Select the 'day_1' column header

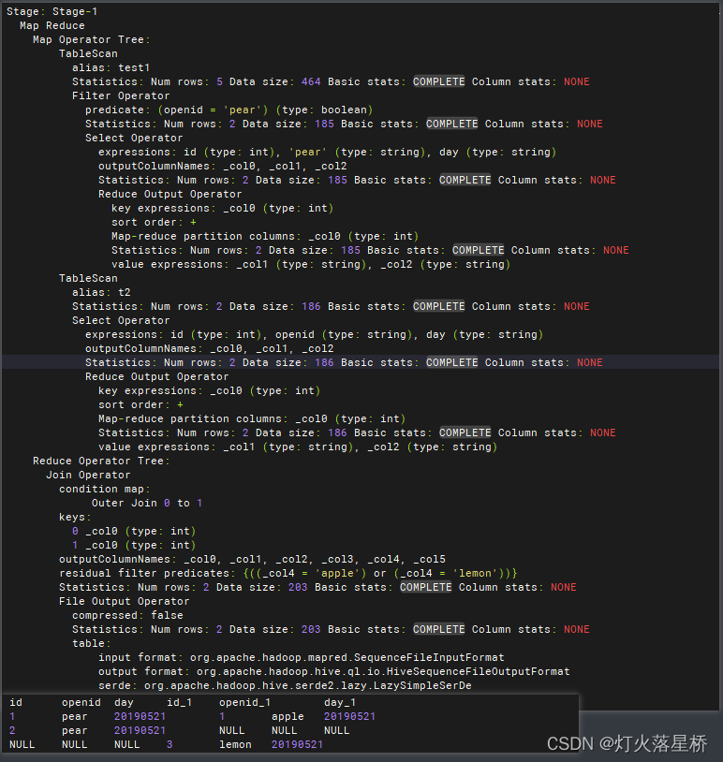pyautogui.click(x=340, y=702)
